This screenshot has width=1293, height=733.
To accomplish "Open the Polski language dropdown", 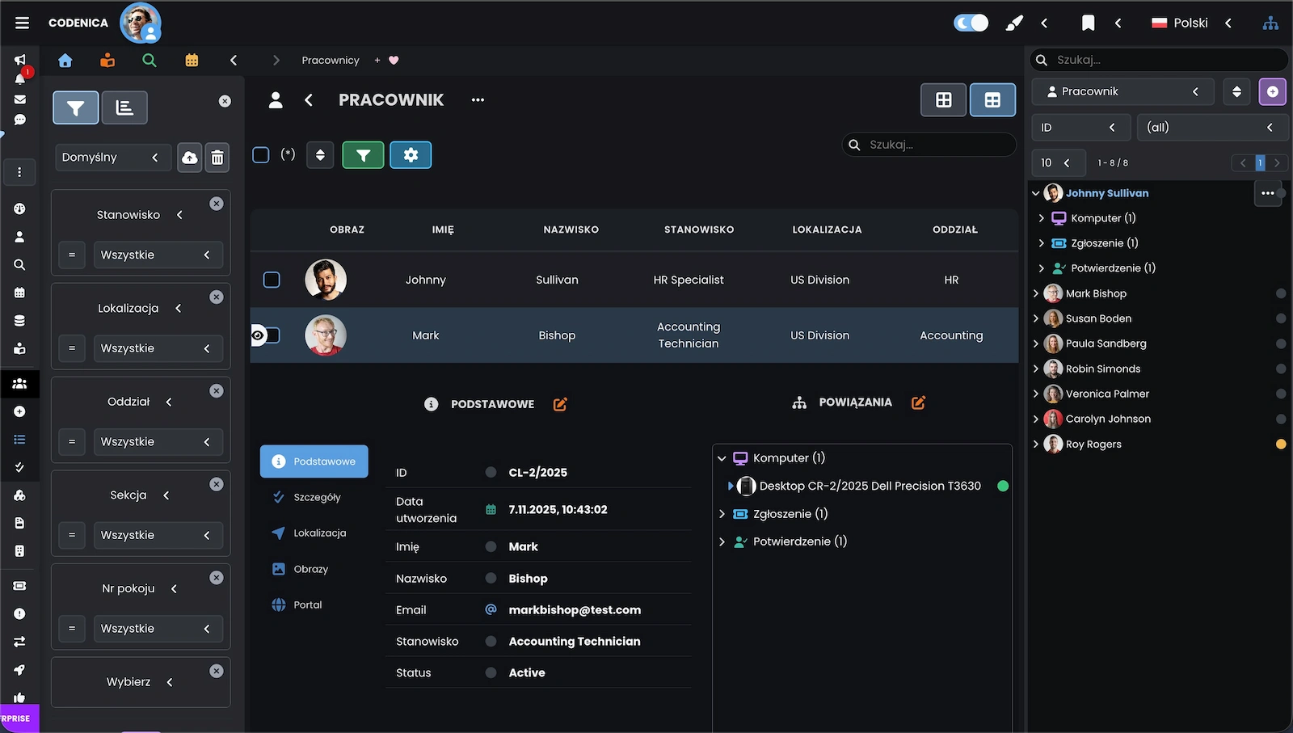I will [x=1191, y=23].
